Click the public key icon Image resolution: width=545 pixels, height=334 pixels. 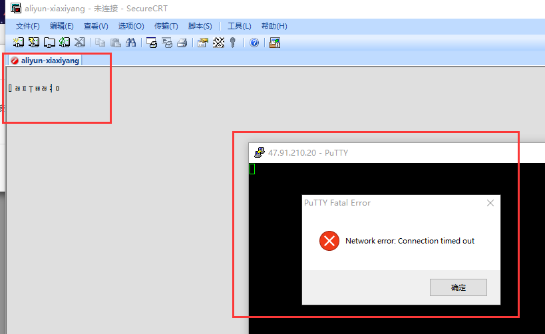click(233, 43)
